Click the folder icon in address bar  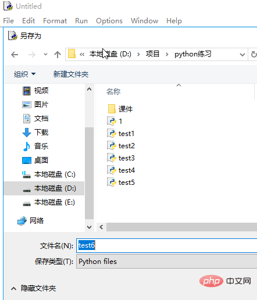(x=72, y=53)
